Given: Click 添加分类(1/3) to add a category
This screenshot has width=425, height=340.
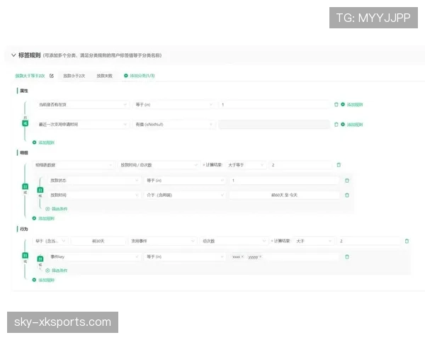Looking at the screenshot, I should click(x=140, y=76).
